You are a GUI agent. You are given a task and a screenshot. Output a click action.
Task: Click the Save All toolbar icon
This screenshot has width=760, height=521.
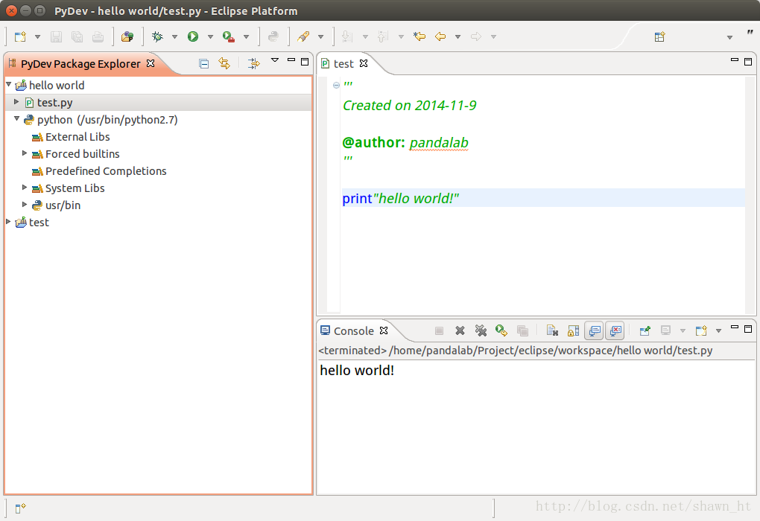pyautogui.click(x=77, y=36)
